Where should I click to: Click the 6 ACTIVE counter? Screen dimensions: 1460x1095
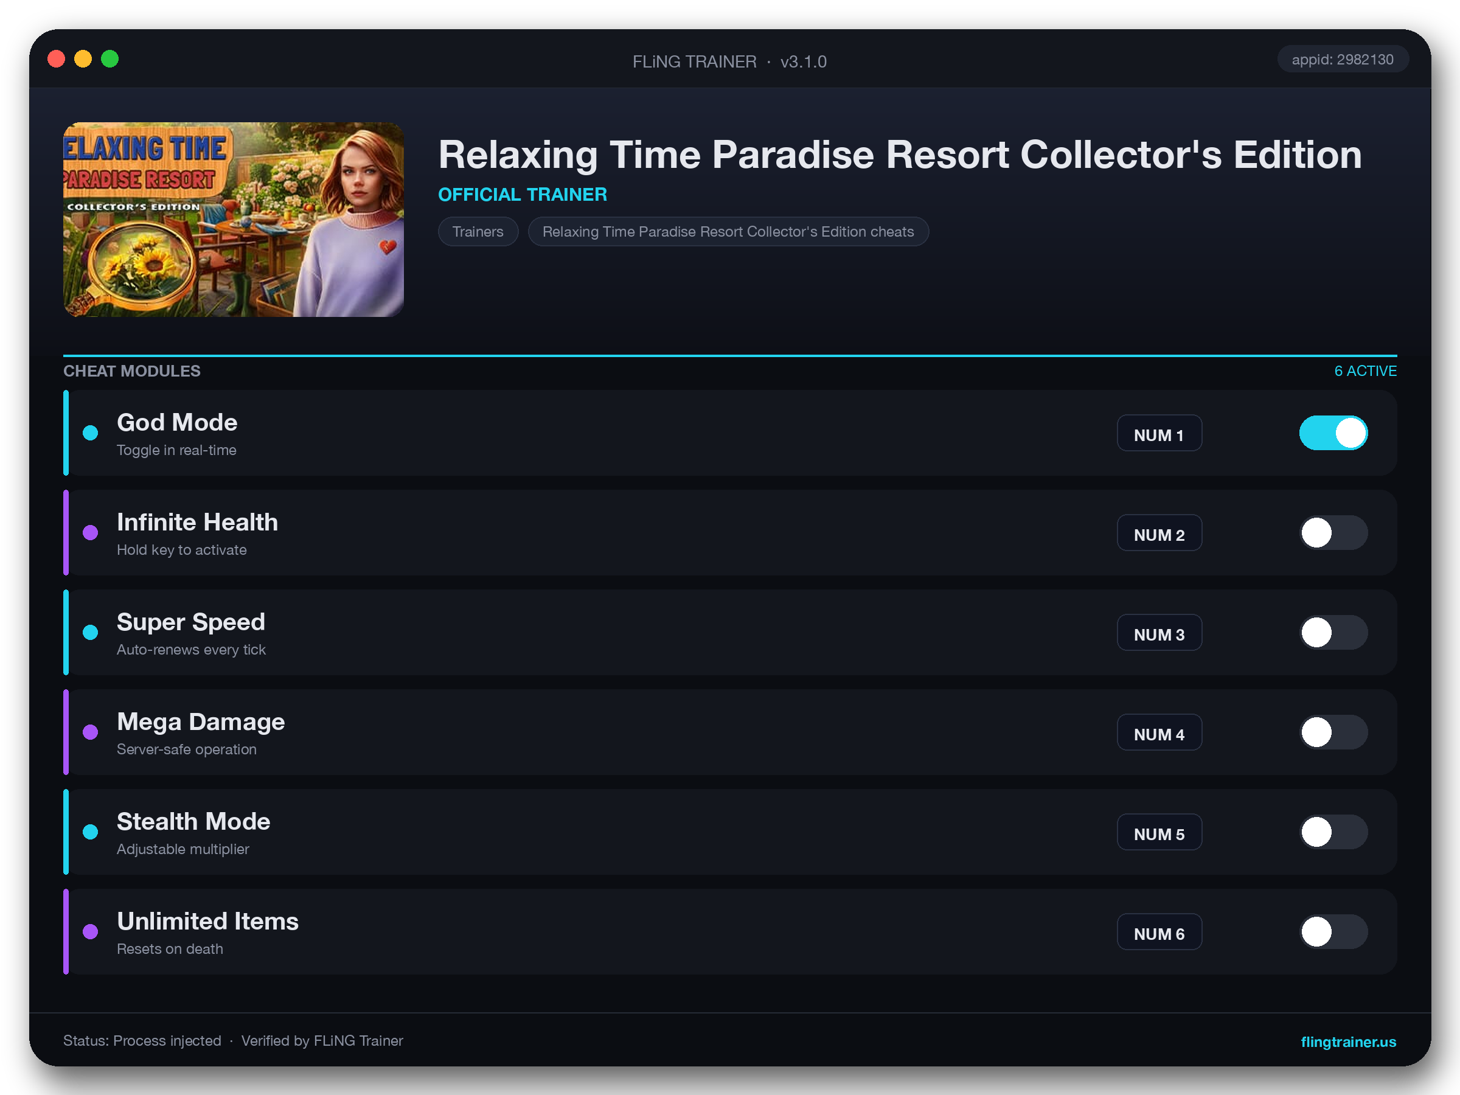pos(1365,371)
